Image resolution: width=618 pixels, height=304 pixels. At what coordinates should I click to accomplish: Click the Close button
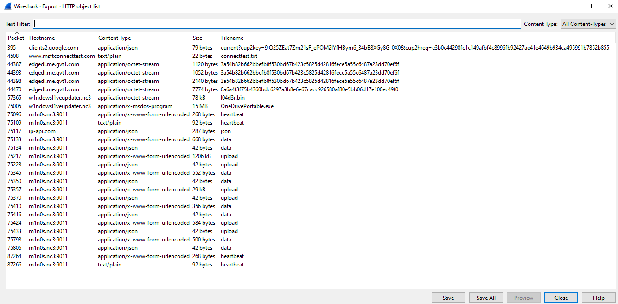click(561, 297)
